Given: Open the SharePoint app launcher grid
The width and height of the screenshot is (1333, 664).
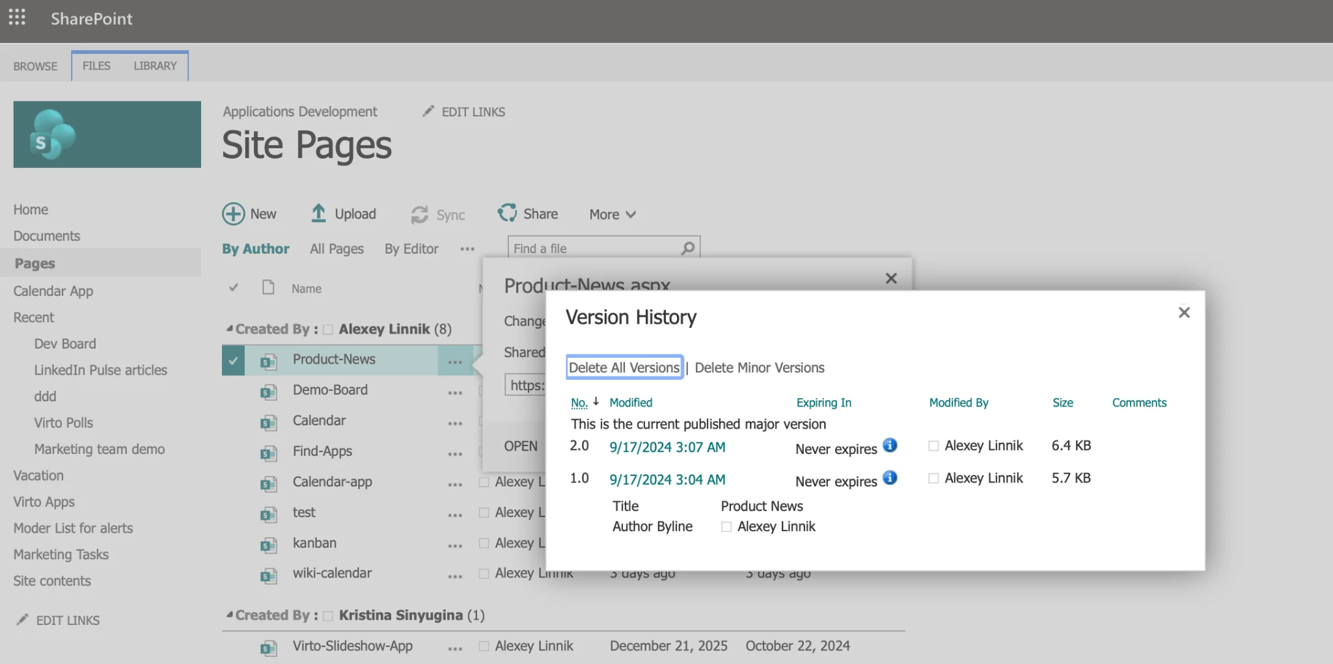Looking at the screenshot, I should [x=18, y=18].
